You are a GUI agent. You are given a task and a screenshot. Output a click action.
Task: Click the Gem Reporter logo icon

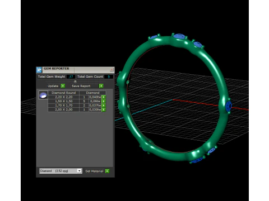pos(39,70)
